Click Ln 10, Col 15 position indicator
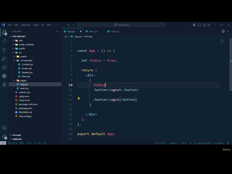Screen dimensions: 232x174 pyautogui.click(x=160, y=143)
